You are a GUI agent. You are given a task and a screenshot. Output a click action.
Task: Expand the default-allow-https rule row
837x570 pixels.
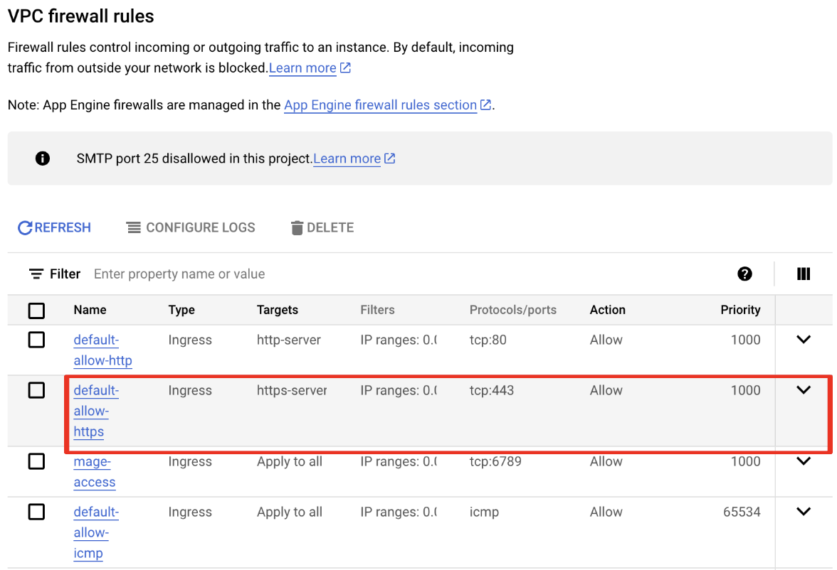pos(804,390)
